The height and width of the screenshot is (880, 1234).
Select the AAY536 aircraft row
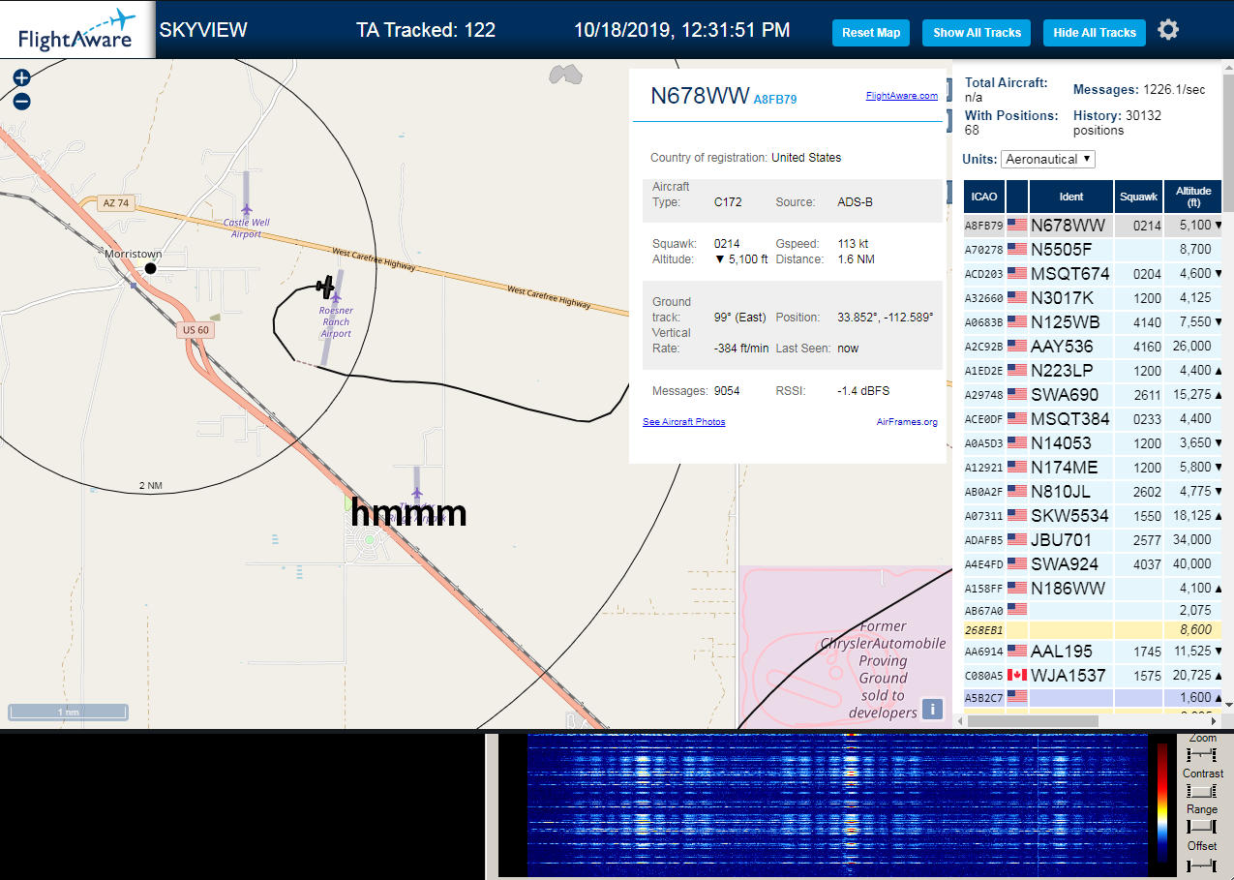(x=1093, y=346)
